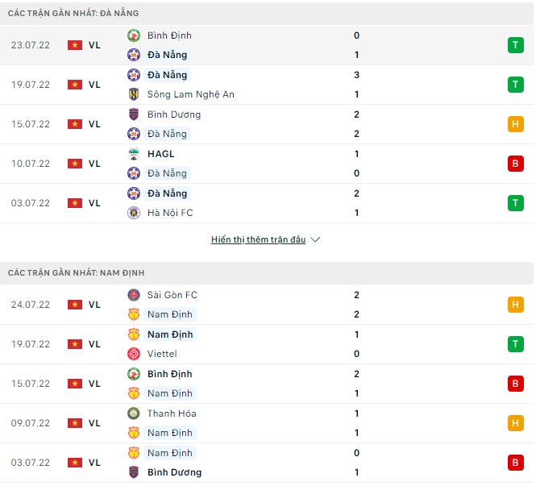Viewport: 540px width, 486px height.
Task: Select the 'Các trận gần nhất: Đà Nẵng' header
Action: [73, 13]
